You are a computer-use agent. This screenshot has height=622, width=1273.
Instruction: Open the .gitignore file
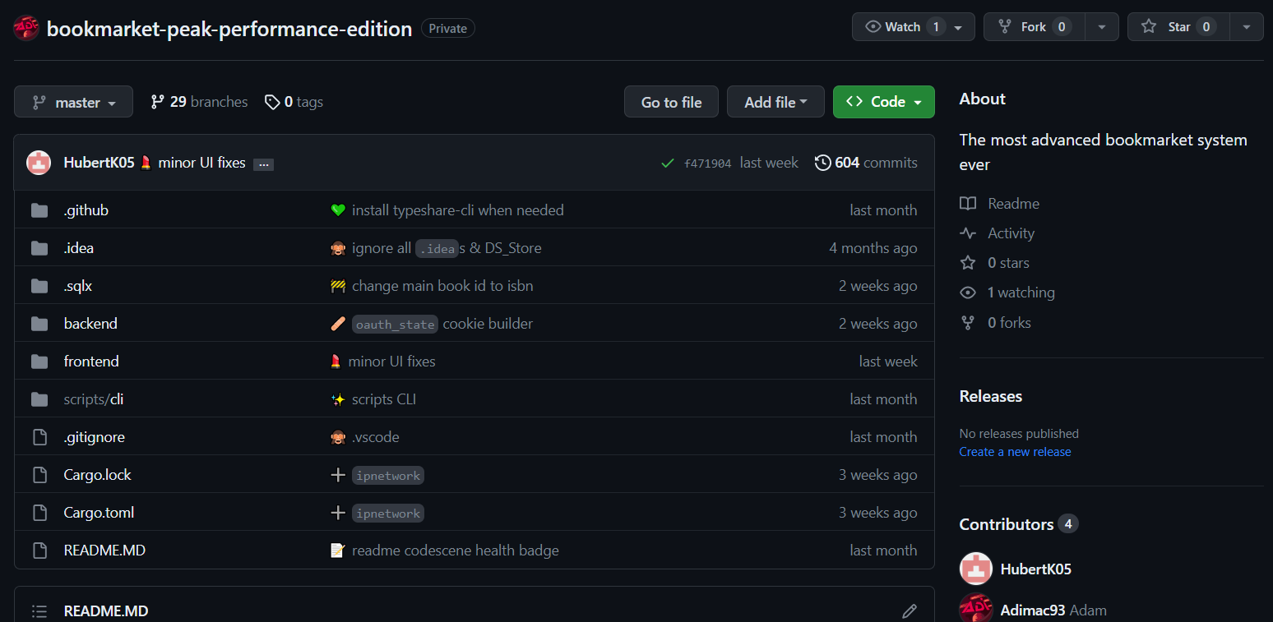tap(95, 437)
